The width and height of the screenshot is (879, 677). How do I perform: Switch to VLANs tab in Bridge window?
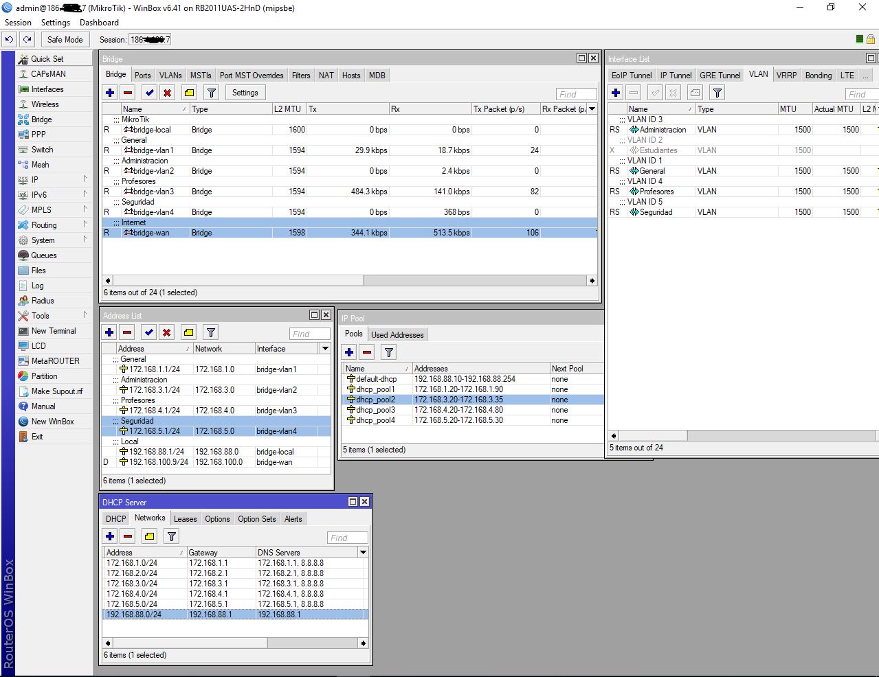click(x=170, y=76)
